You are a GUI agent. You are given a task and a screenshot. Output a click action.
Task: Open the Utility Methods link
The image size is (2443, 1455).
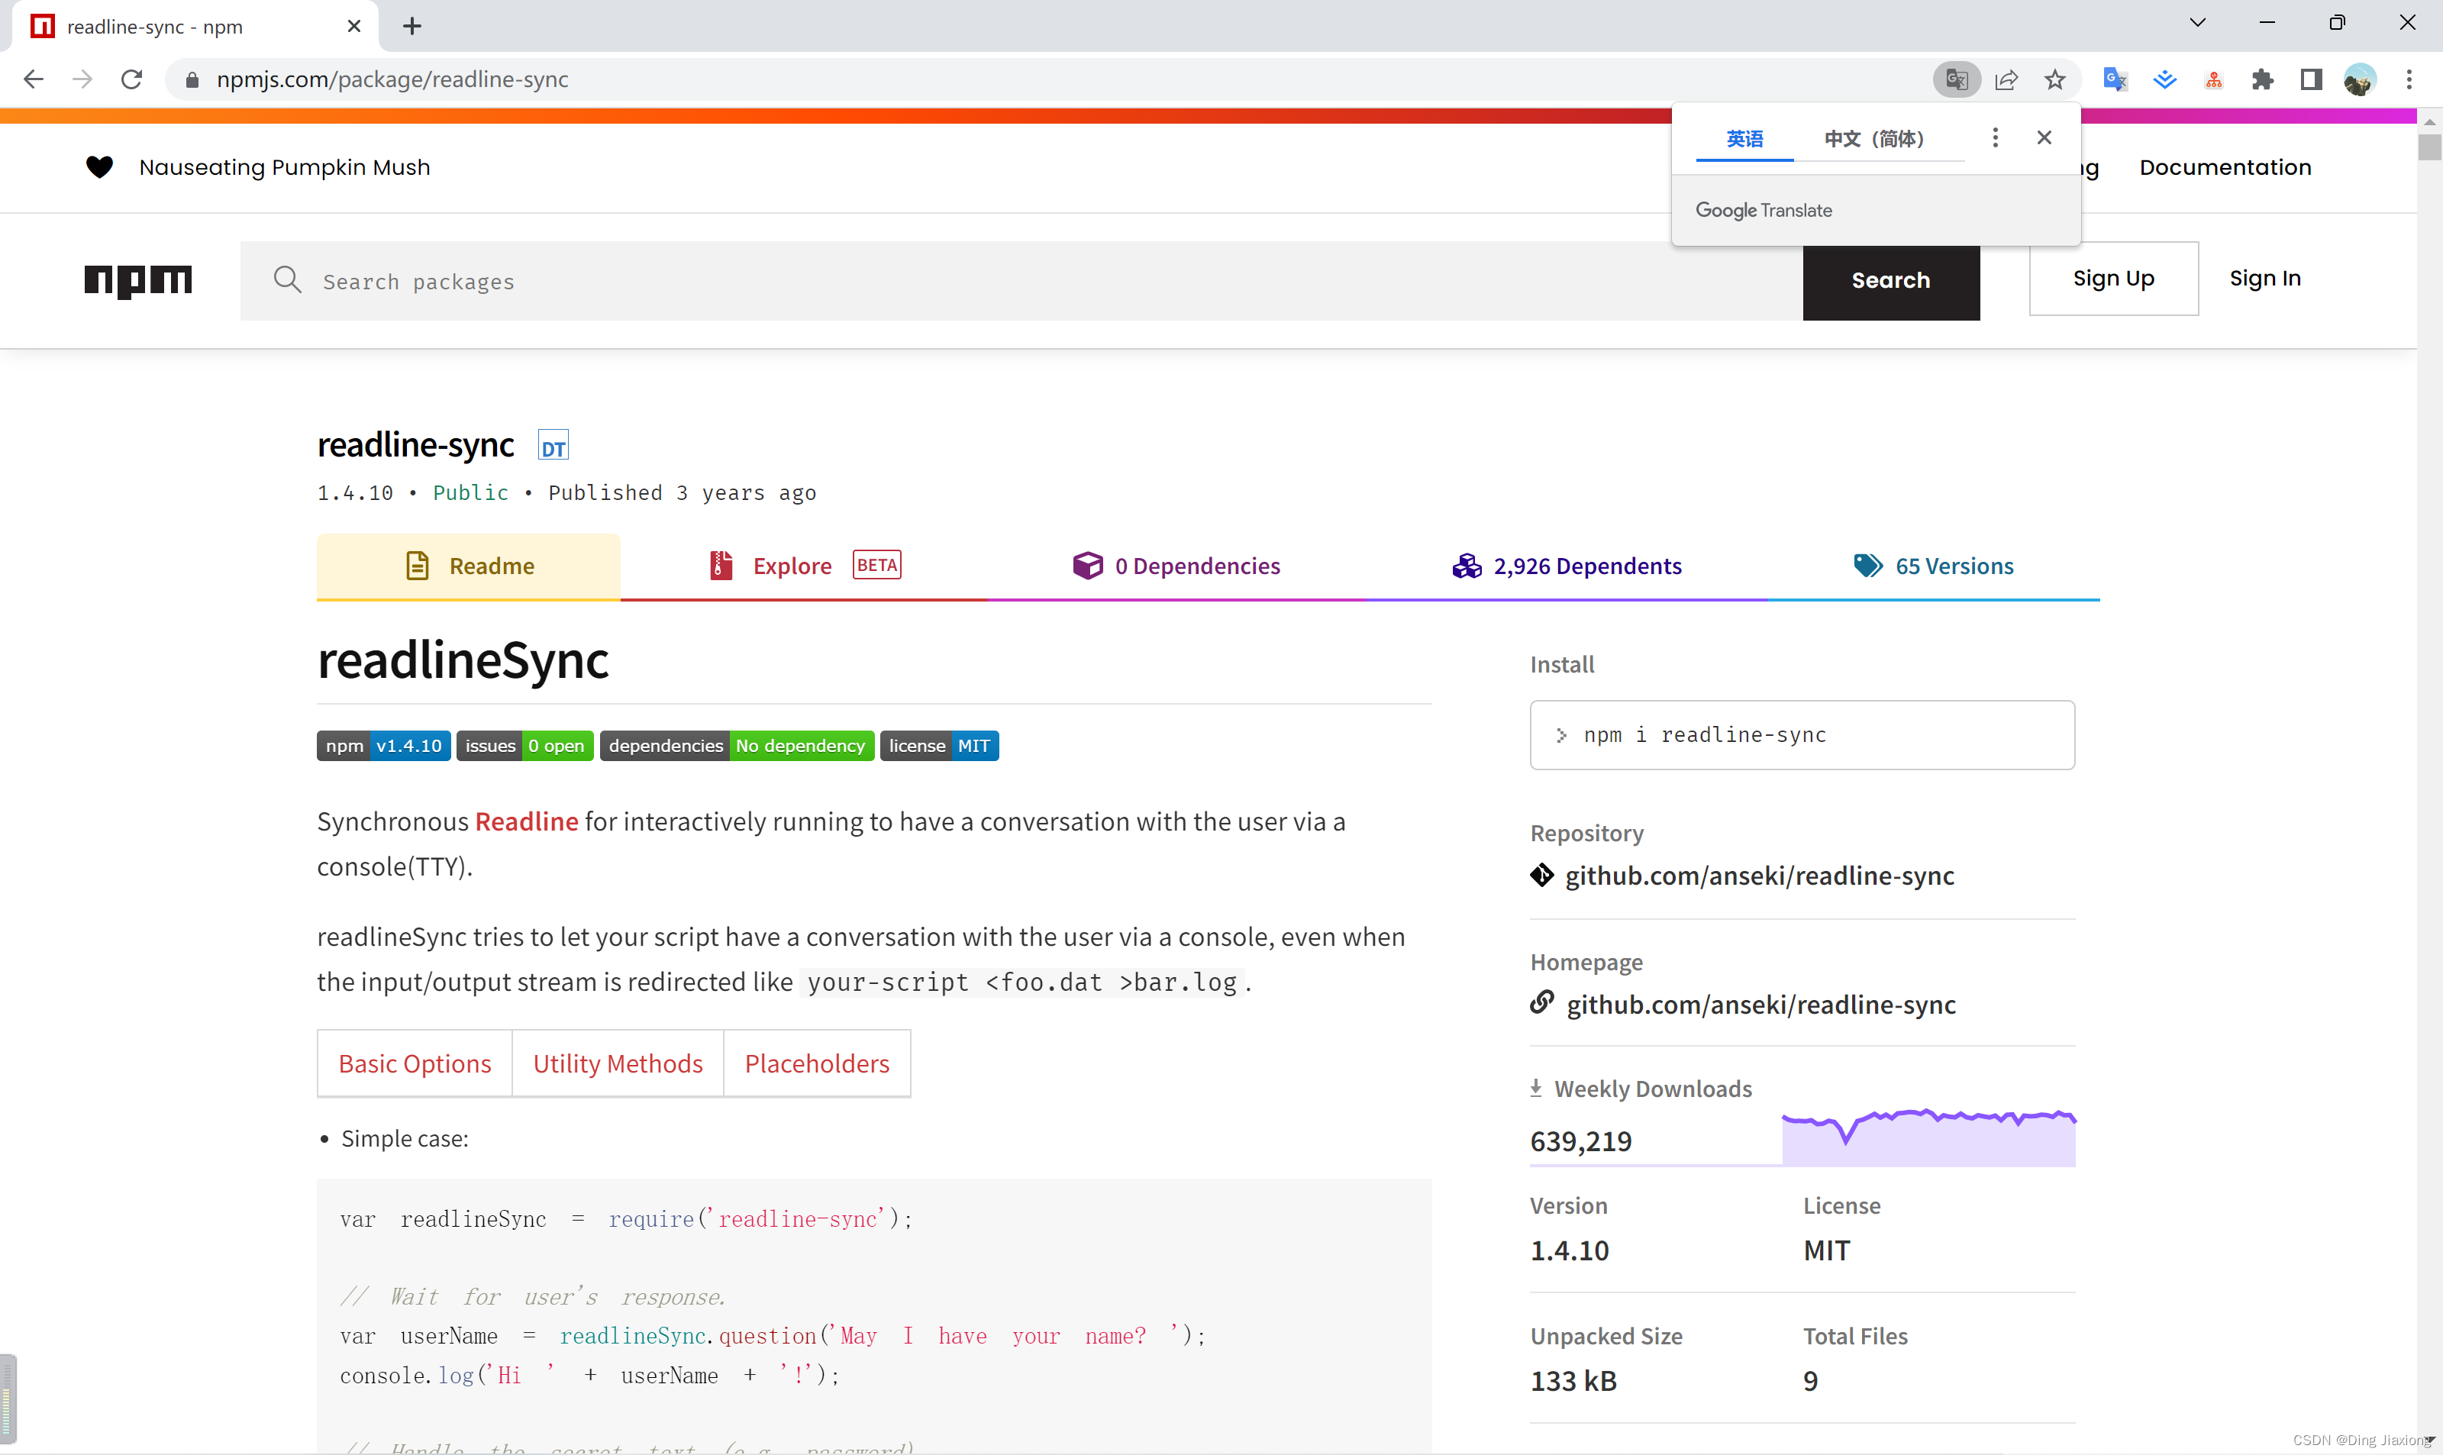tap(618, 1064)
